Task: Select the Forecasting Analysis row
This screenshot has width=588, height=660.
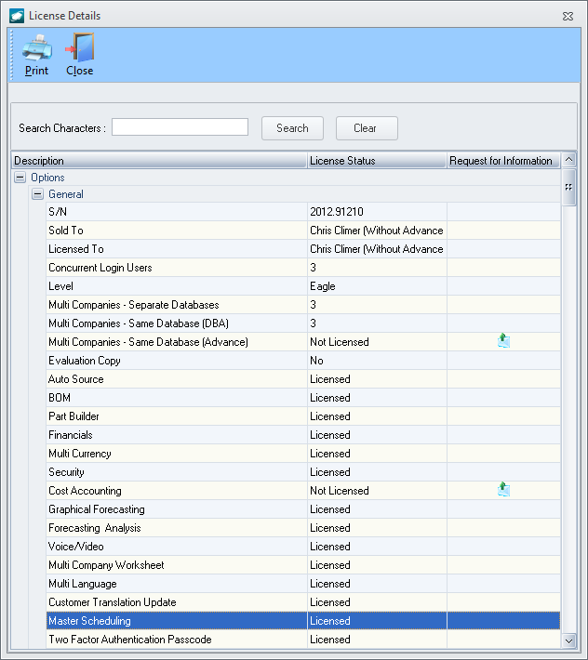Action: (303, 528)
